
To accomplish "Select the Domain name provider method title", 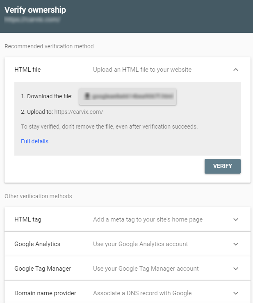I will point(45,293).
